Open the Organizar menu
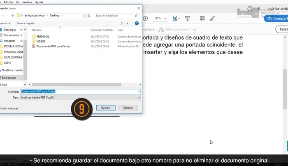Screen dimensions: 288x166 tap(5, 23)
